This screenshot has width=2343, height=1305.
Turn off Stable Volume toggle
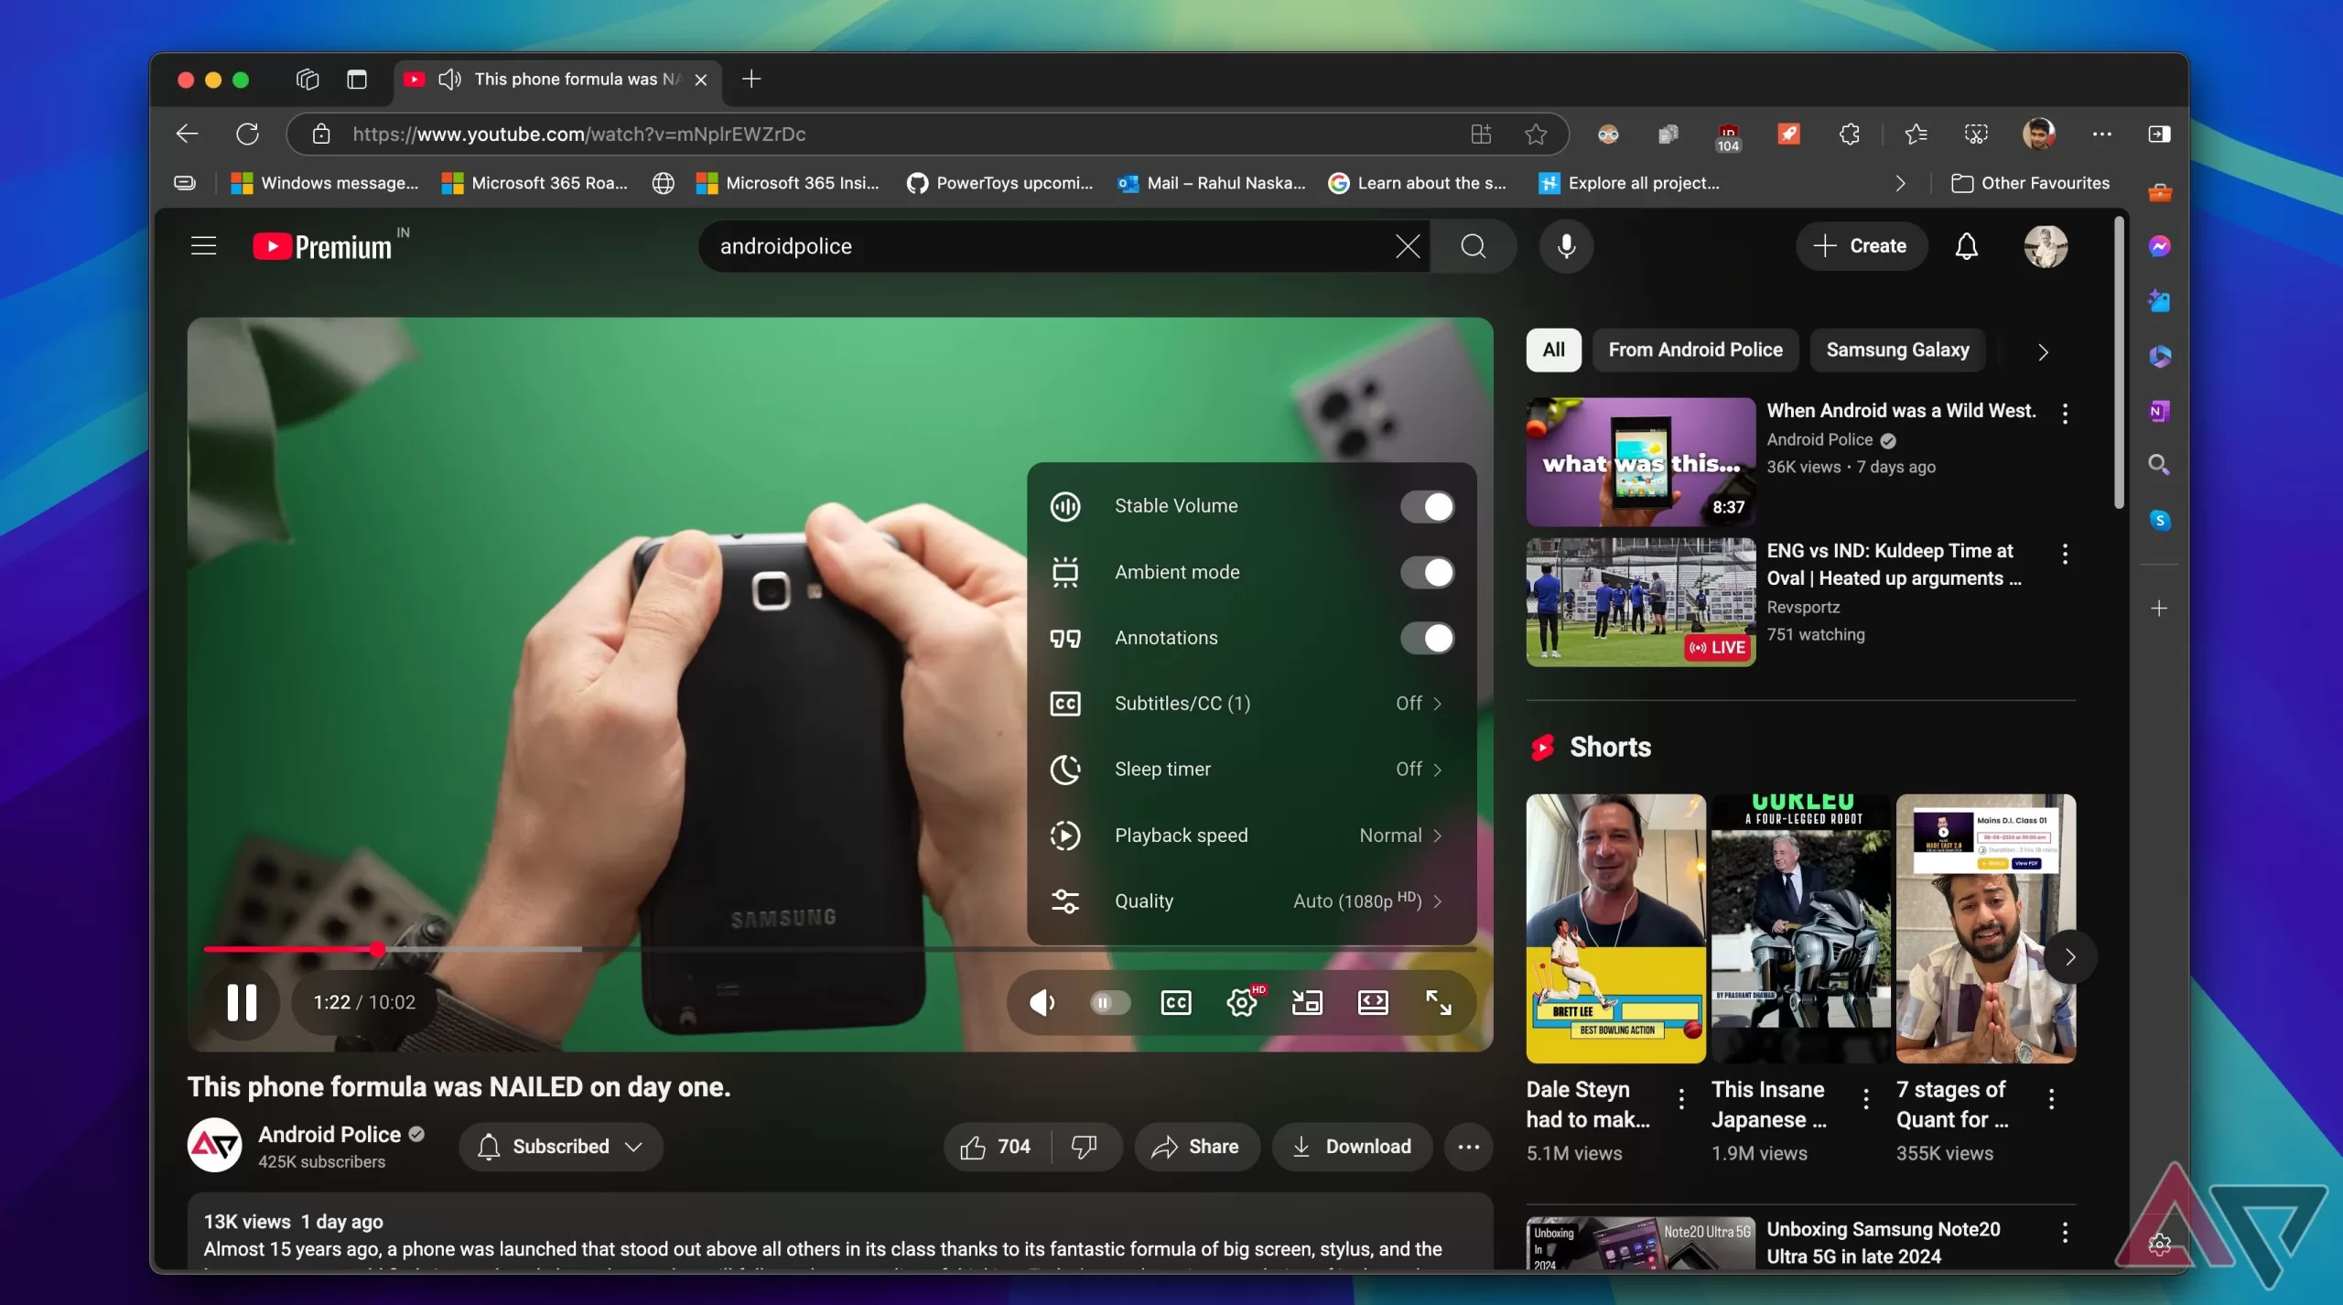tap(1427, 506)
